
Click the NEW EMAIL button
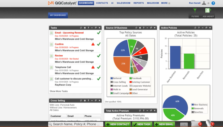(164, 124)
